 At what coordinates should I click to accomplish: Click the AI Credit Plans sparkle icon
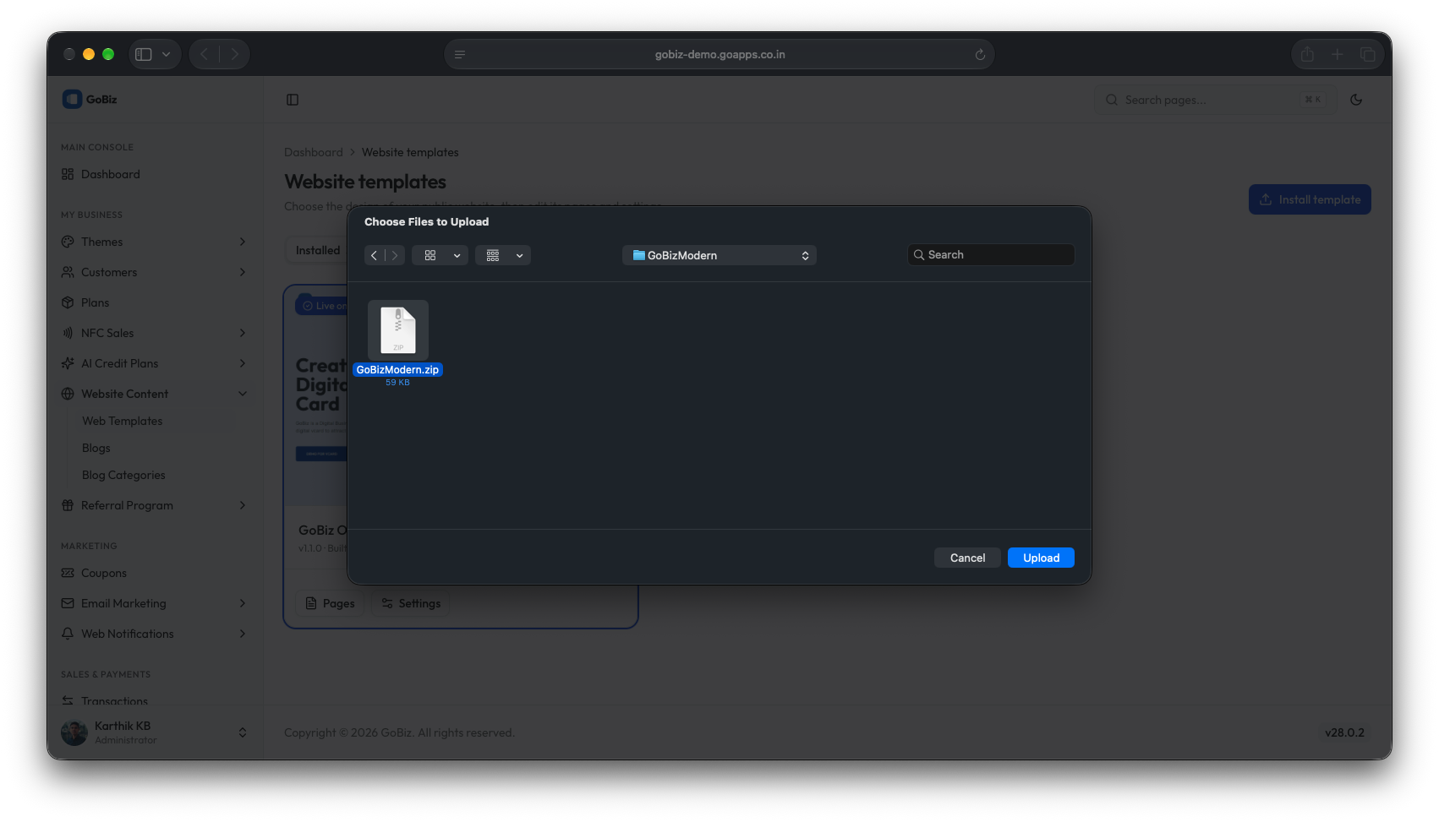click(68, 363)
